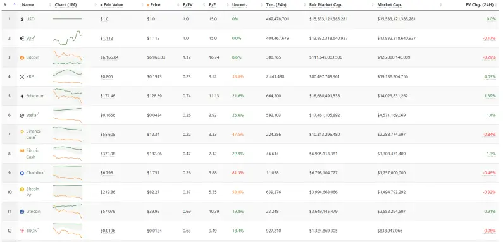Click the TRON logo icon
Screen dimensions: 503x242
[x=22, y=231]
